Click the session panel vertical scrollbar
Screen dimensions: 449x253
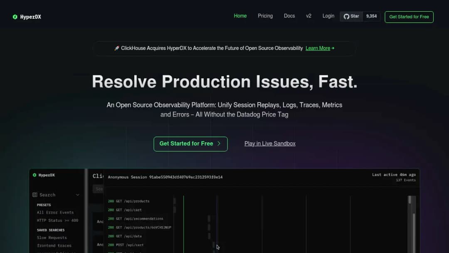[x=414, y=232]
